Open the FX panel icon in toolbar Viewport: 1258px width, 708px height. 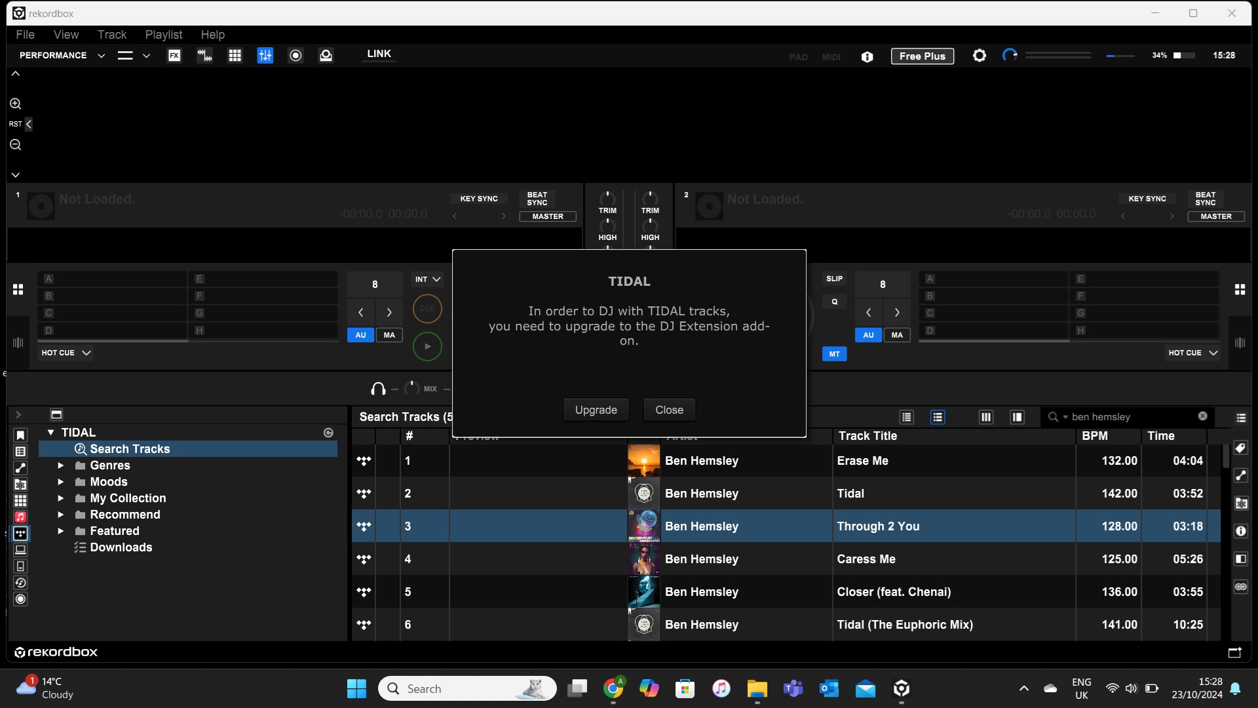click(174, 56)
